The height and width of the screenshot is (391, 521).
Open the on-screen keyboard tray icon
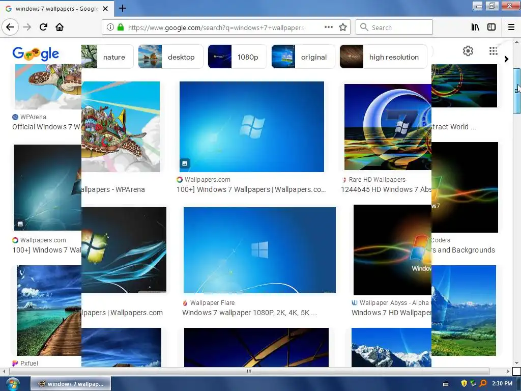tap(446, 384)
